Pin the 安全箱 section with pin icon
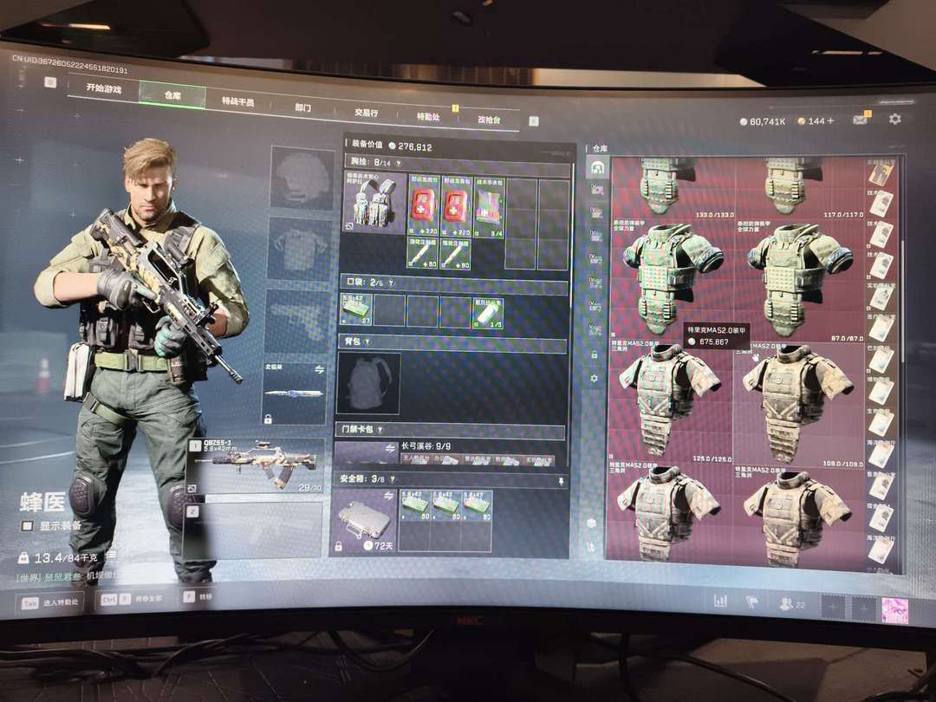936x702 pixels. click(561, 481)
